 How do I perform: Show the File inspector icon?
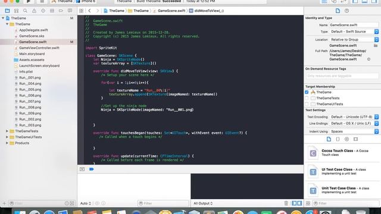tap(338, 11)
